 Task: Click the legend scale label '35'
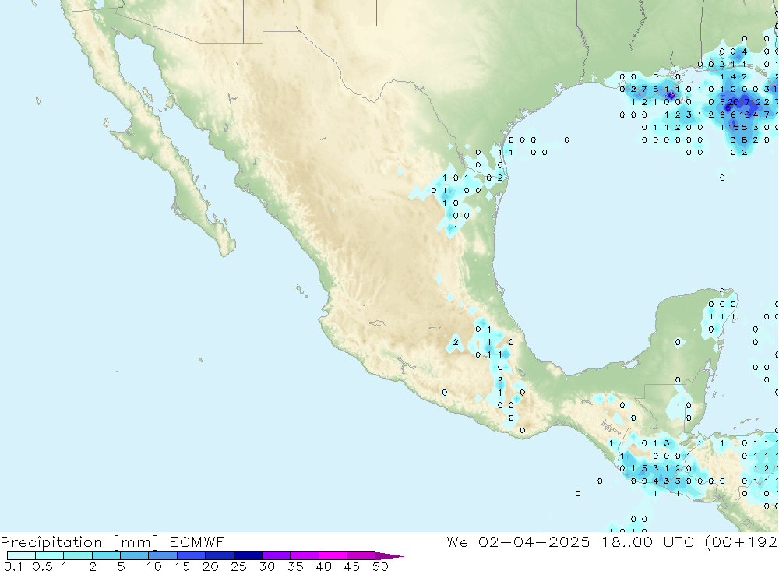click(295, 566)
